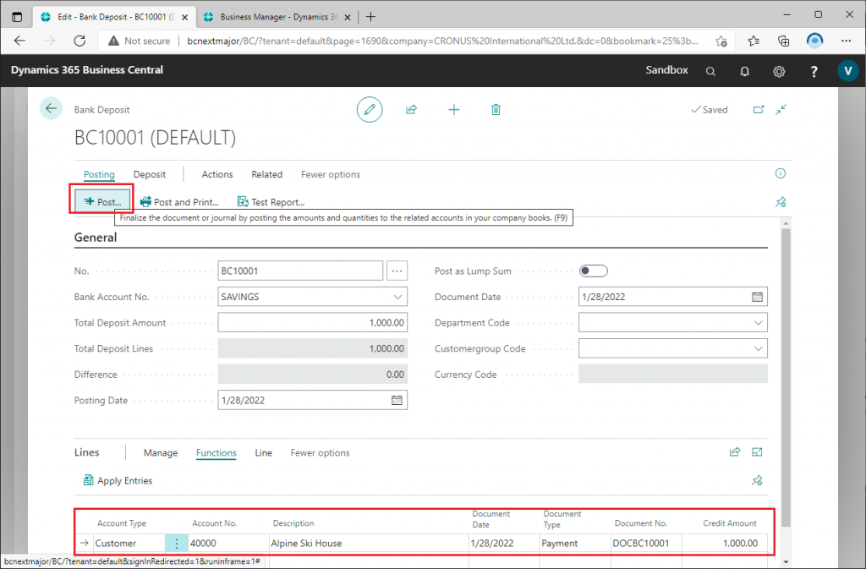Click Fewer options in Lines bar
The image size is (866, 569).
point(320,452)
